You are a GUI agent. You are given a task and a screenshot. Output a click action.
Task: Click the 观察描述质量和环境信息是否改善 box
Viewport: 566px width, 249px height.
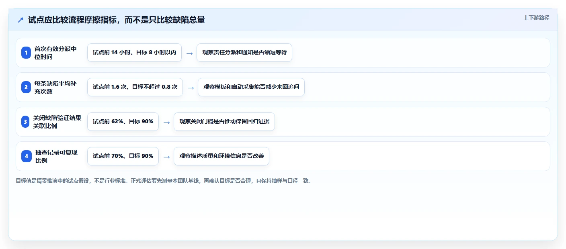(x=221, y=156)
